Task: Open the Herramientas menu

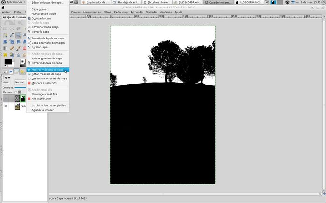Action: [92, 12]
